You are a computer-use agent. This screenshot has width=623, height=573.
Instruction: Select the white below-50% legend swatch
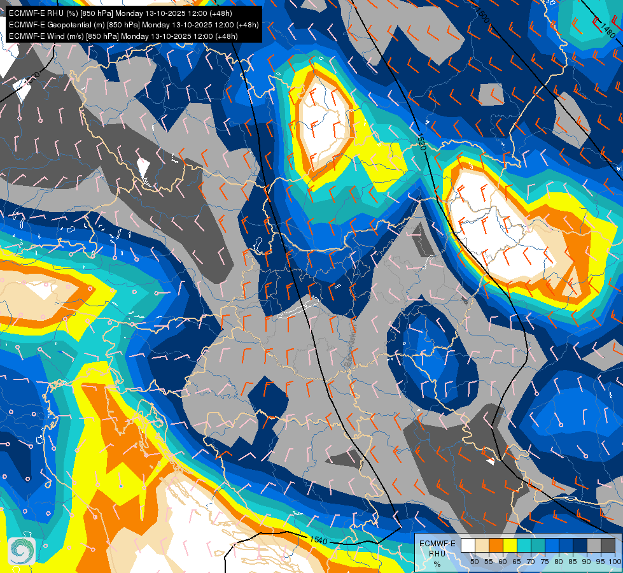click(468, 545)
